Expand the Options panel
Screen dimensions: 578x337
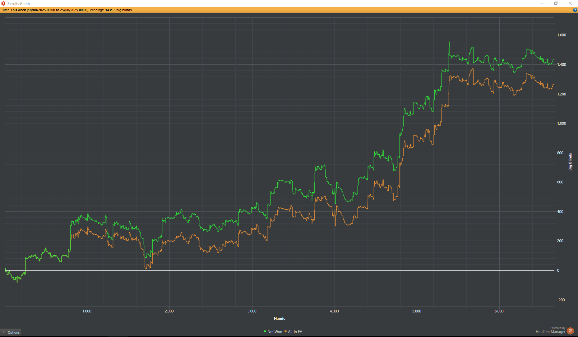tap(11, 332)
